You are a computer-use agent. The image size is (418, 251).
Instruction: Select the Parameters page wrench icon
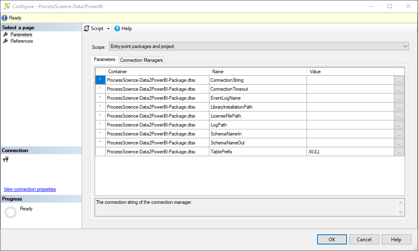pos(6,35)
